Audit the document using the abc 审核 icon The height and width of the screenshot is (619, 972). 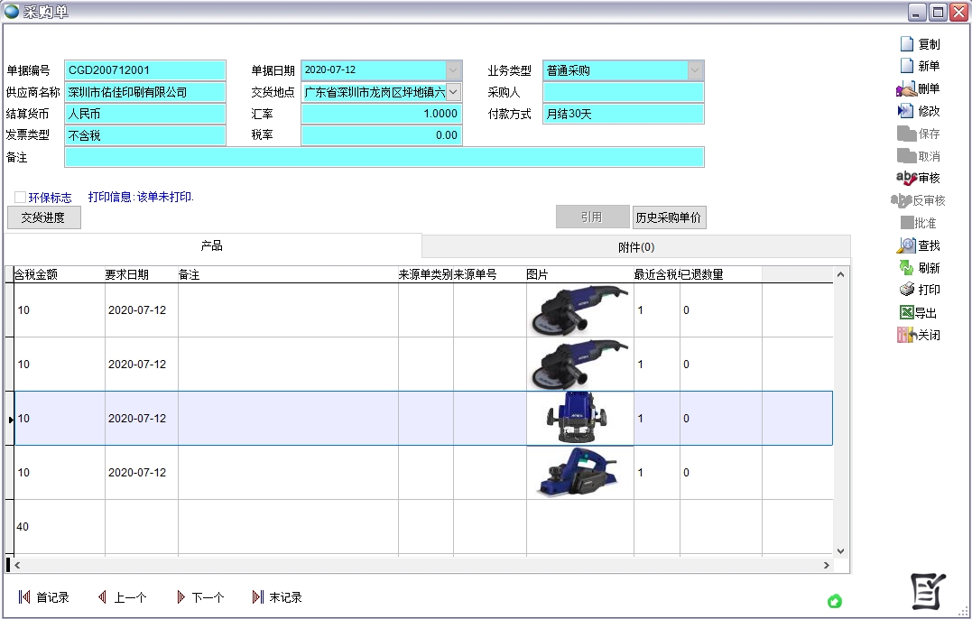click(x=922, y=178)
